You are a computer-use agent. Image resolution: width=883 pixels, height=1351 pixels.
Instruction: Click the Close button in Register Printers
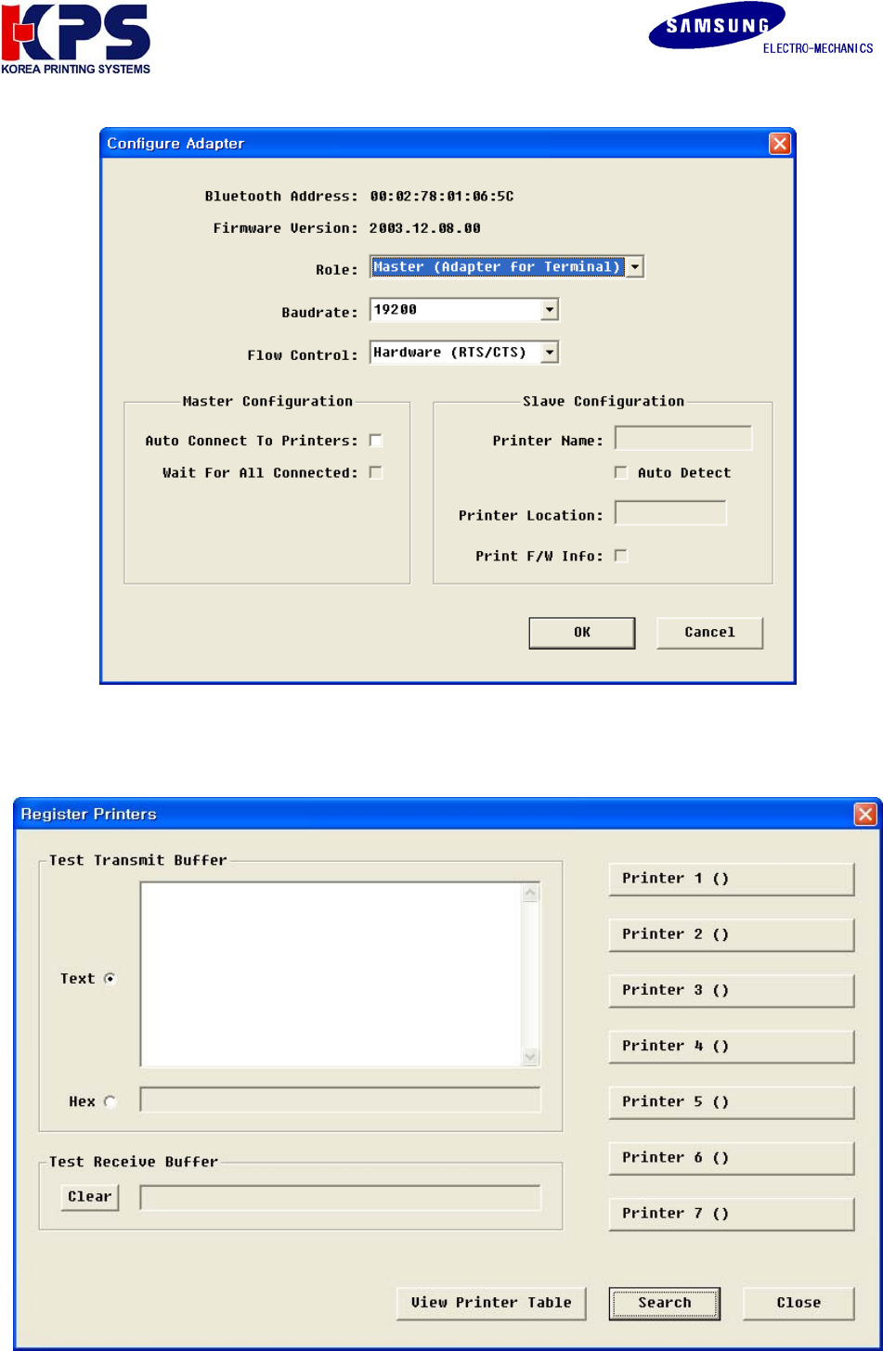point(799,1302)
